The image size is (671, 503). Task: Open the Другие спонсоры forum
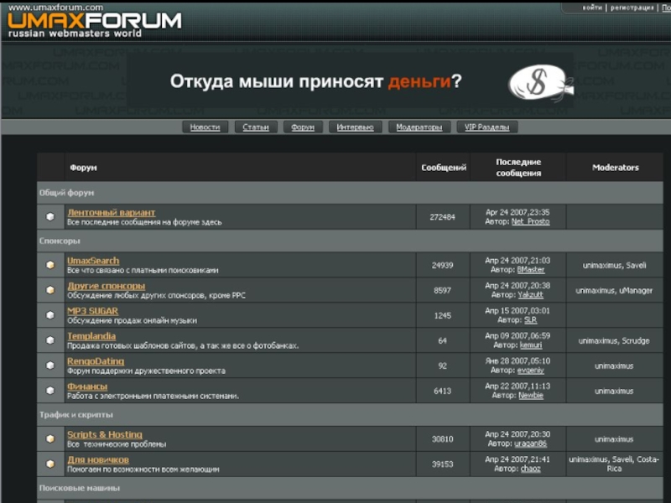(106, 286)
